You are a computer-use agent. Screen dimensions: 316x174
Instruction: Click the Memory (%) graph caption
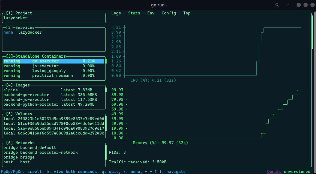160,143
